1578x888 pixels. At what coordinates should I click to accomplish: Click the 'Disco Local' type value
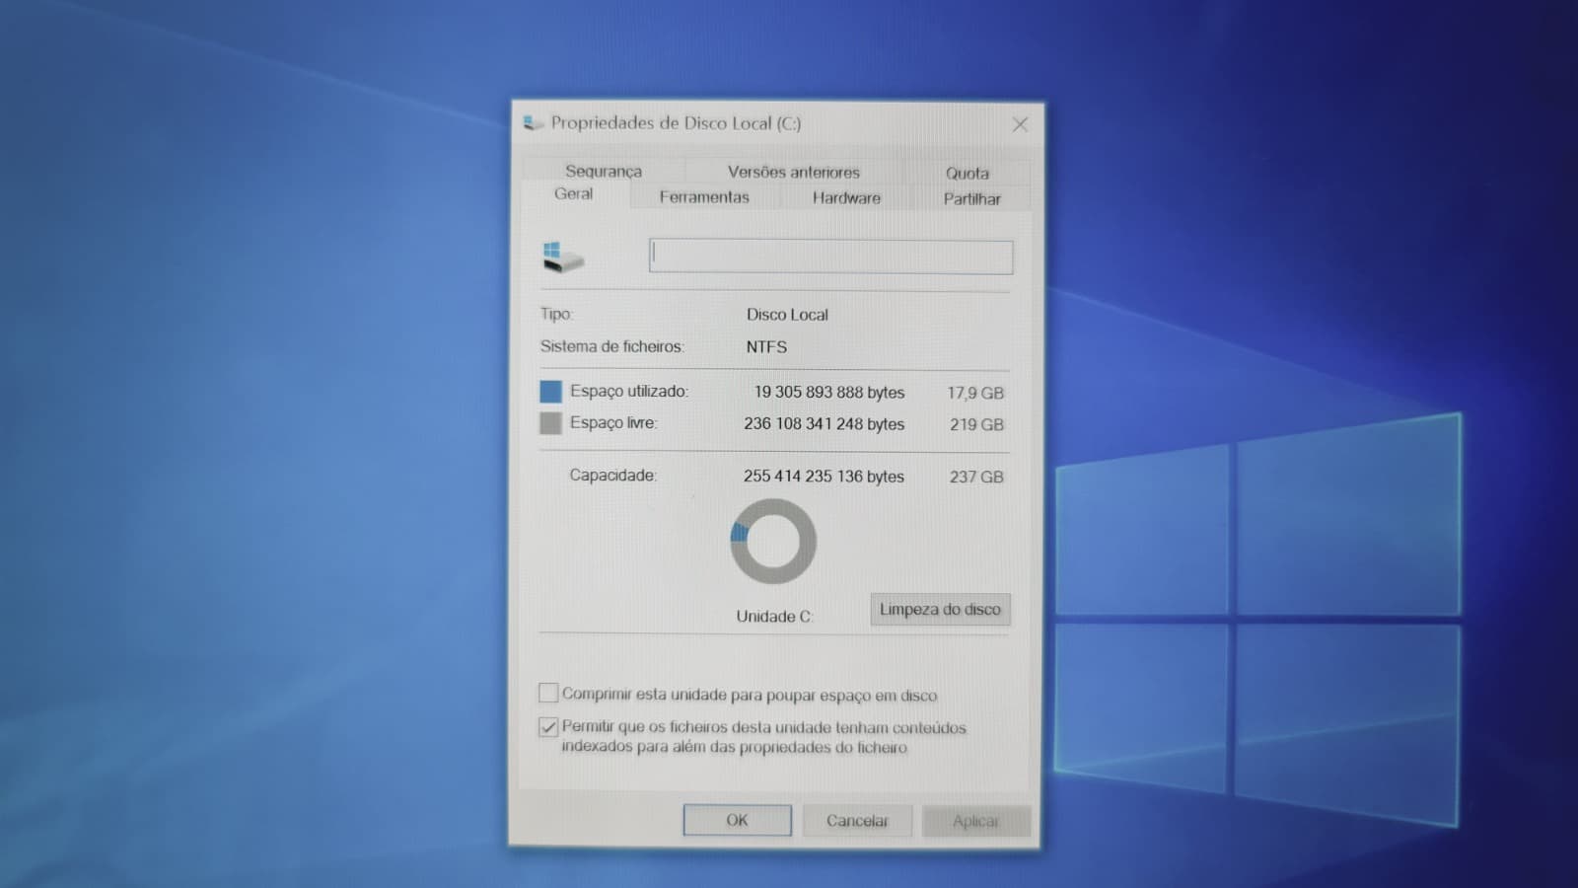click(x=787, y=314)
